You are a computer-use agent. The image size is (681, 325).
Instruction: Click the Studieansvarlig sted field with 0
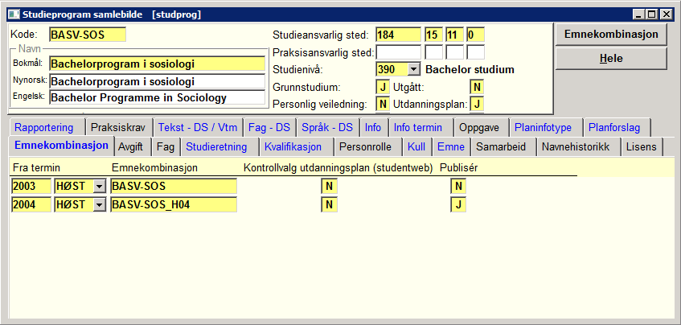click(475, 35)
